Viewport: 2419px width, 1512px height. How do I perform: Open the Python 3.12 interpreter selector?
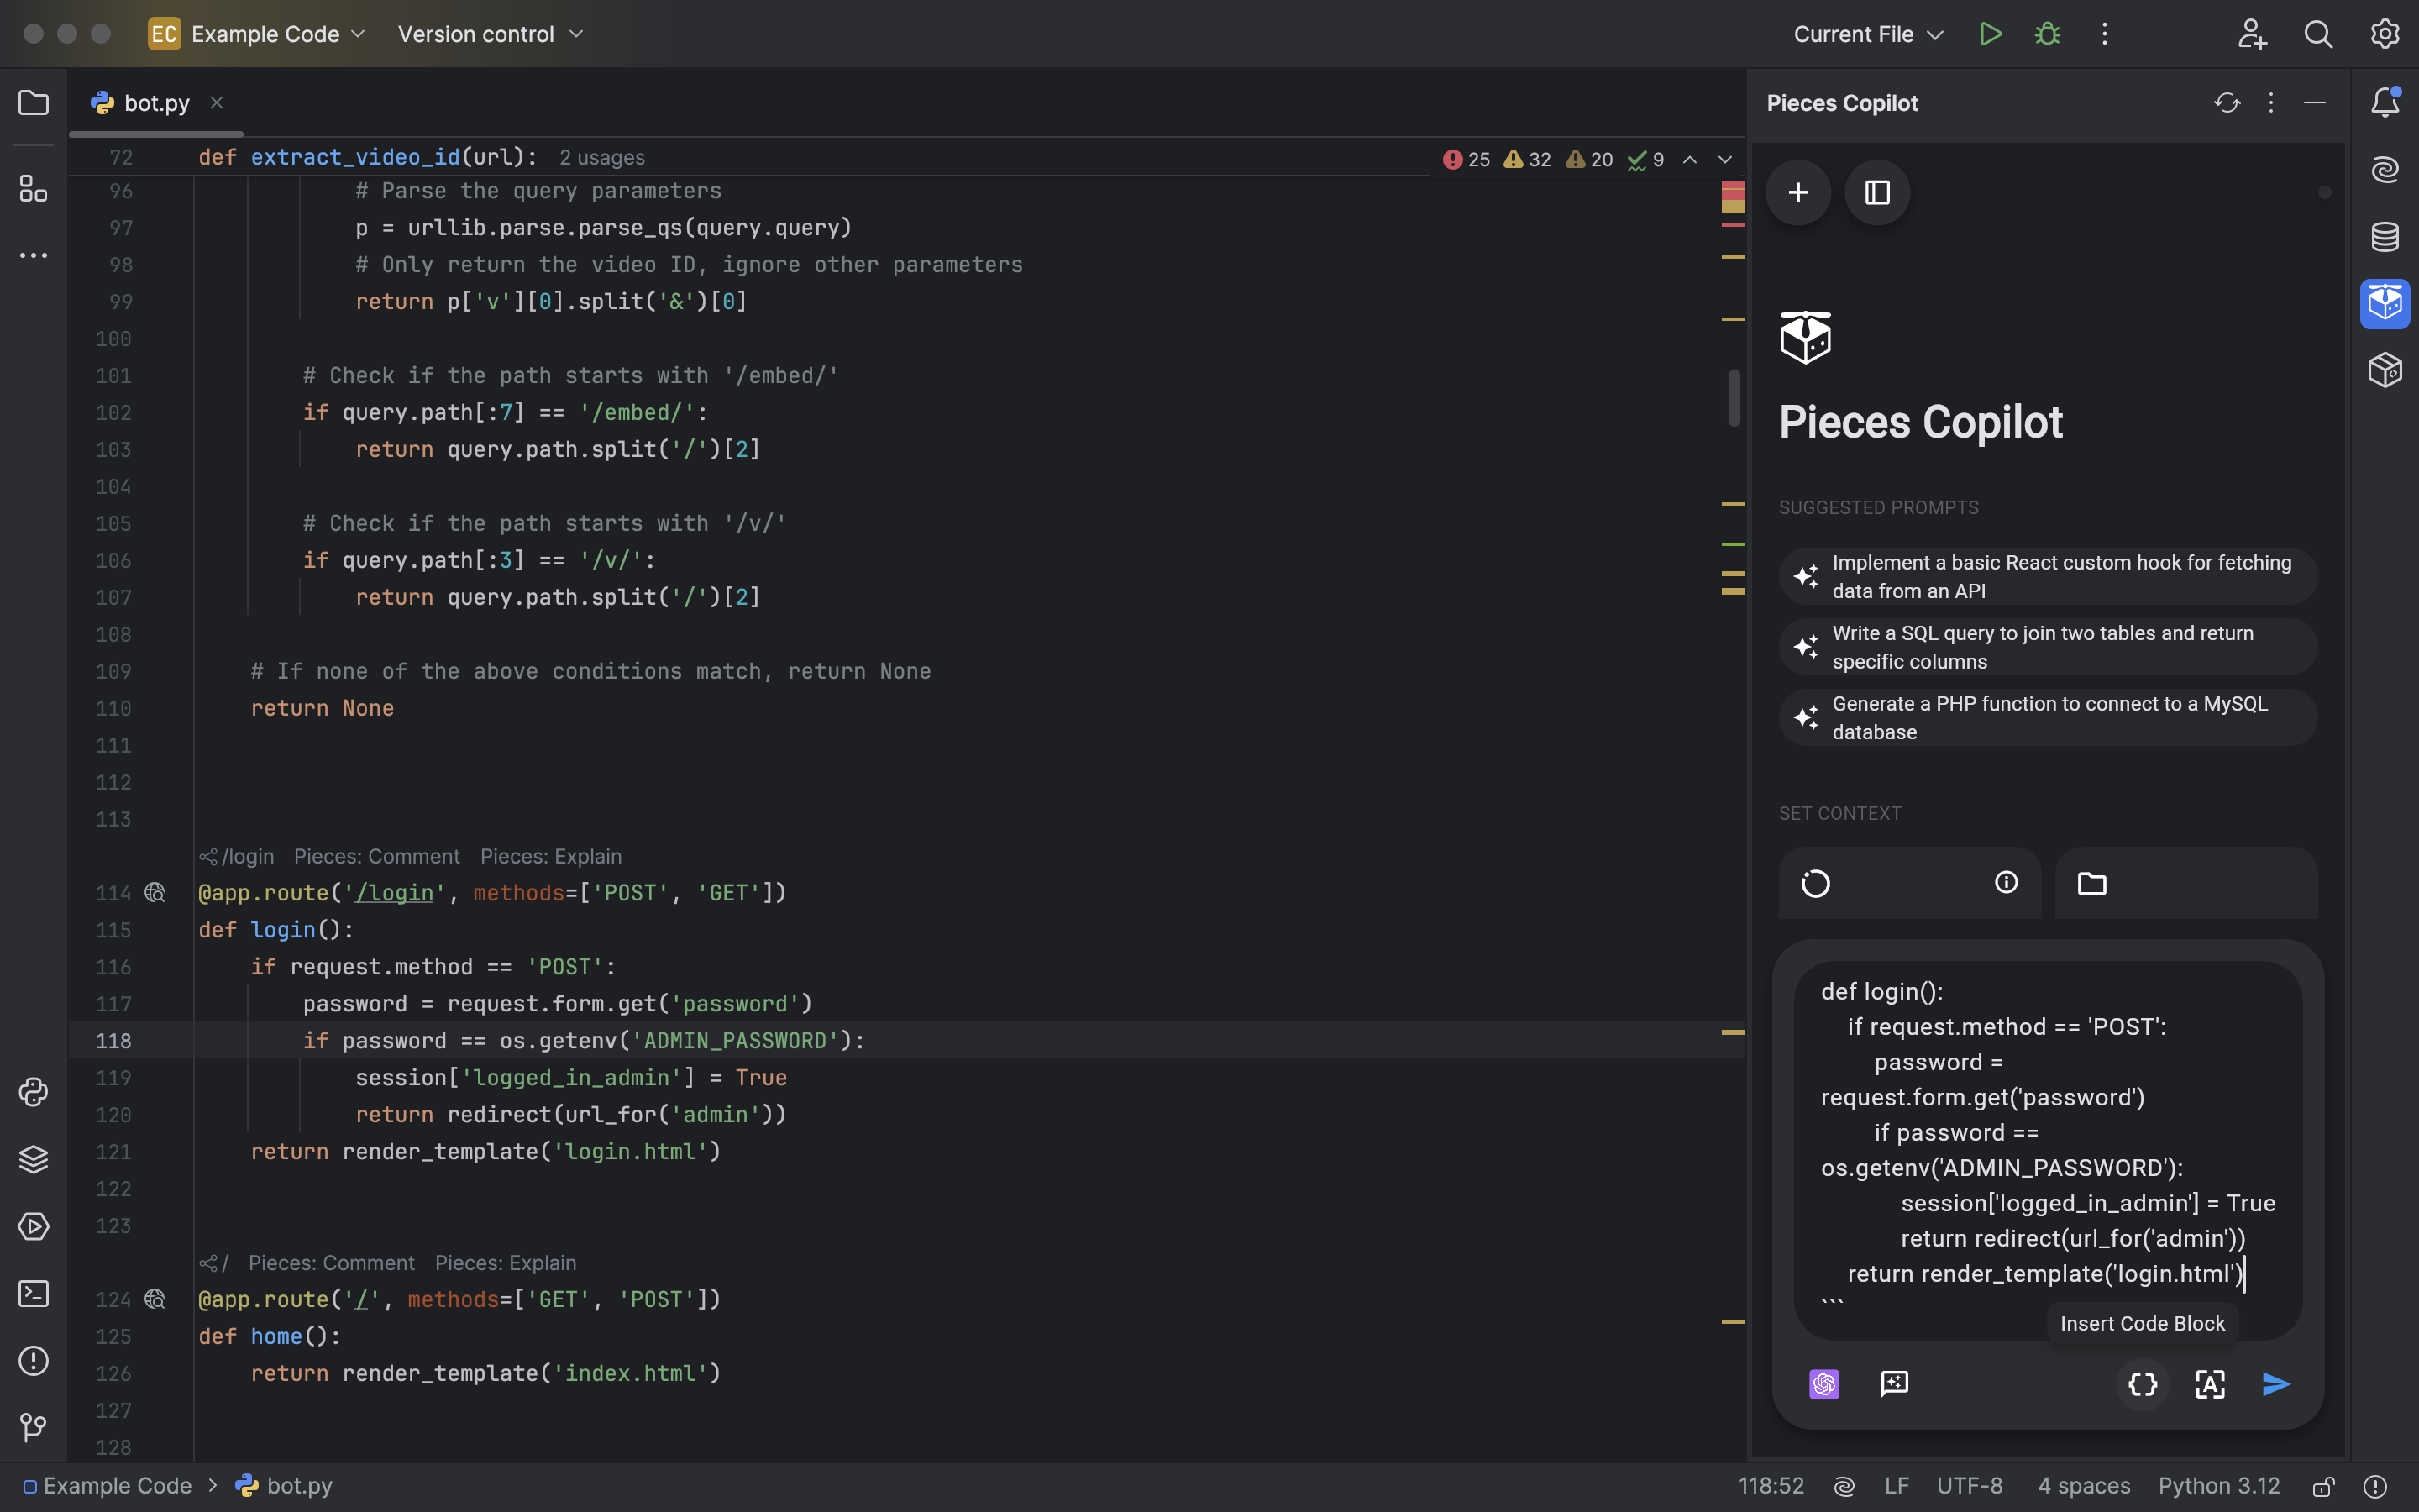click(x=2218, y=1486)
